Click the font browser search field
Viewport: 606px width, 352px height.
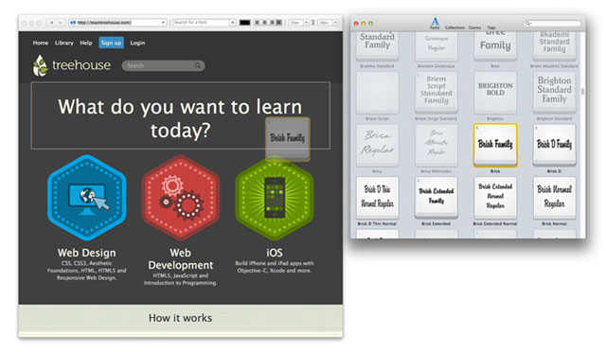(x=552, y=24)
